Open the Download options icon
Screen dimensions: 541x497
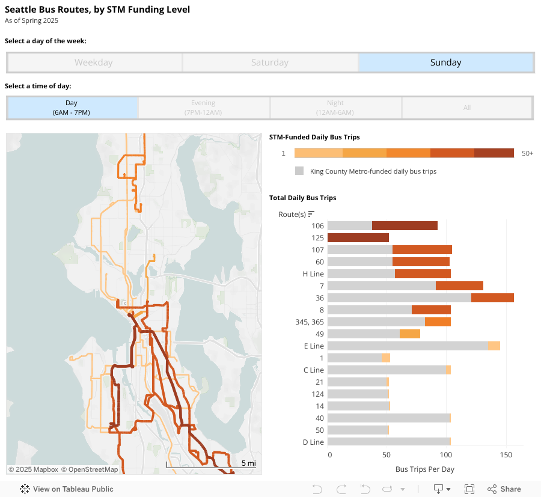tap(442, 489)
